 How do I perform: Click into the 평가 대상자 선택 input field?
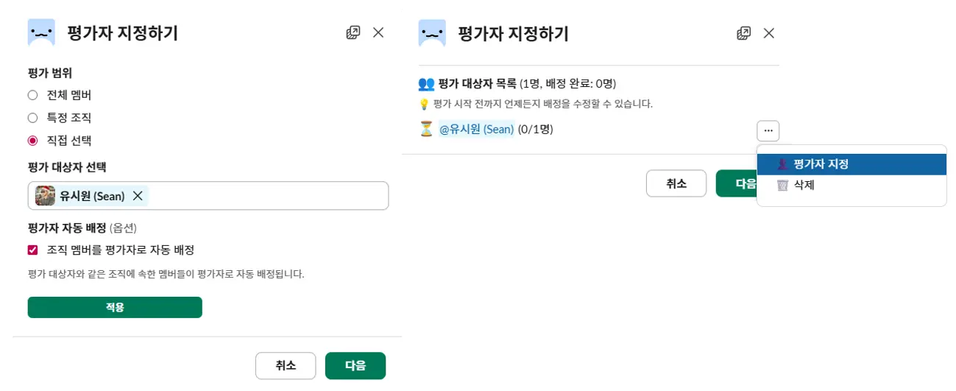tap(265, 196)
